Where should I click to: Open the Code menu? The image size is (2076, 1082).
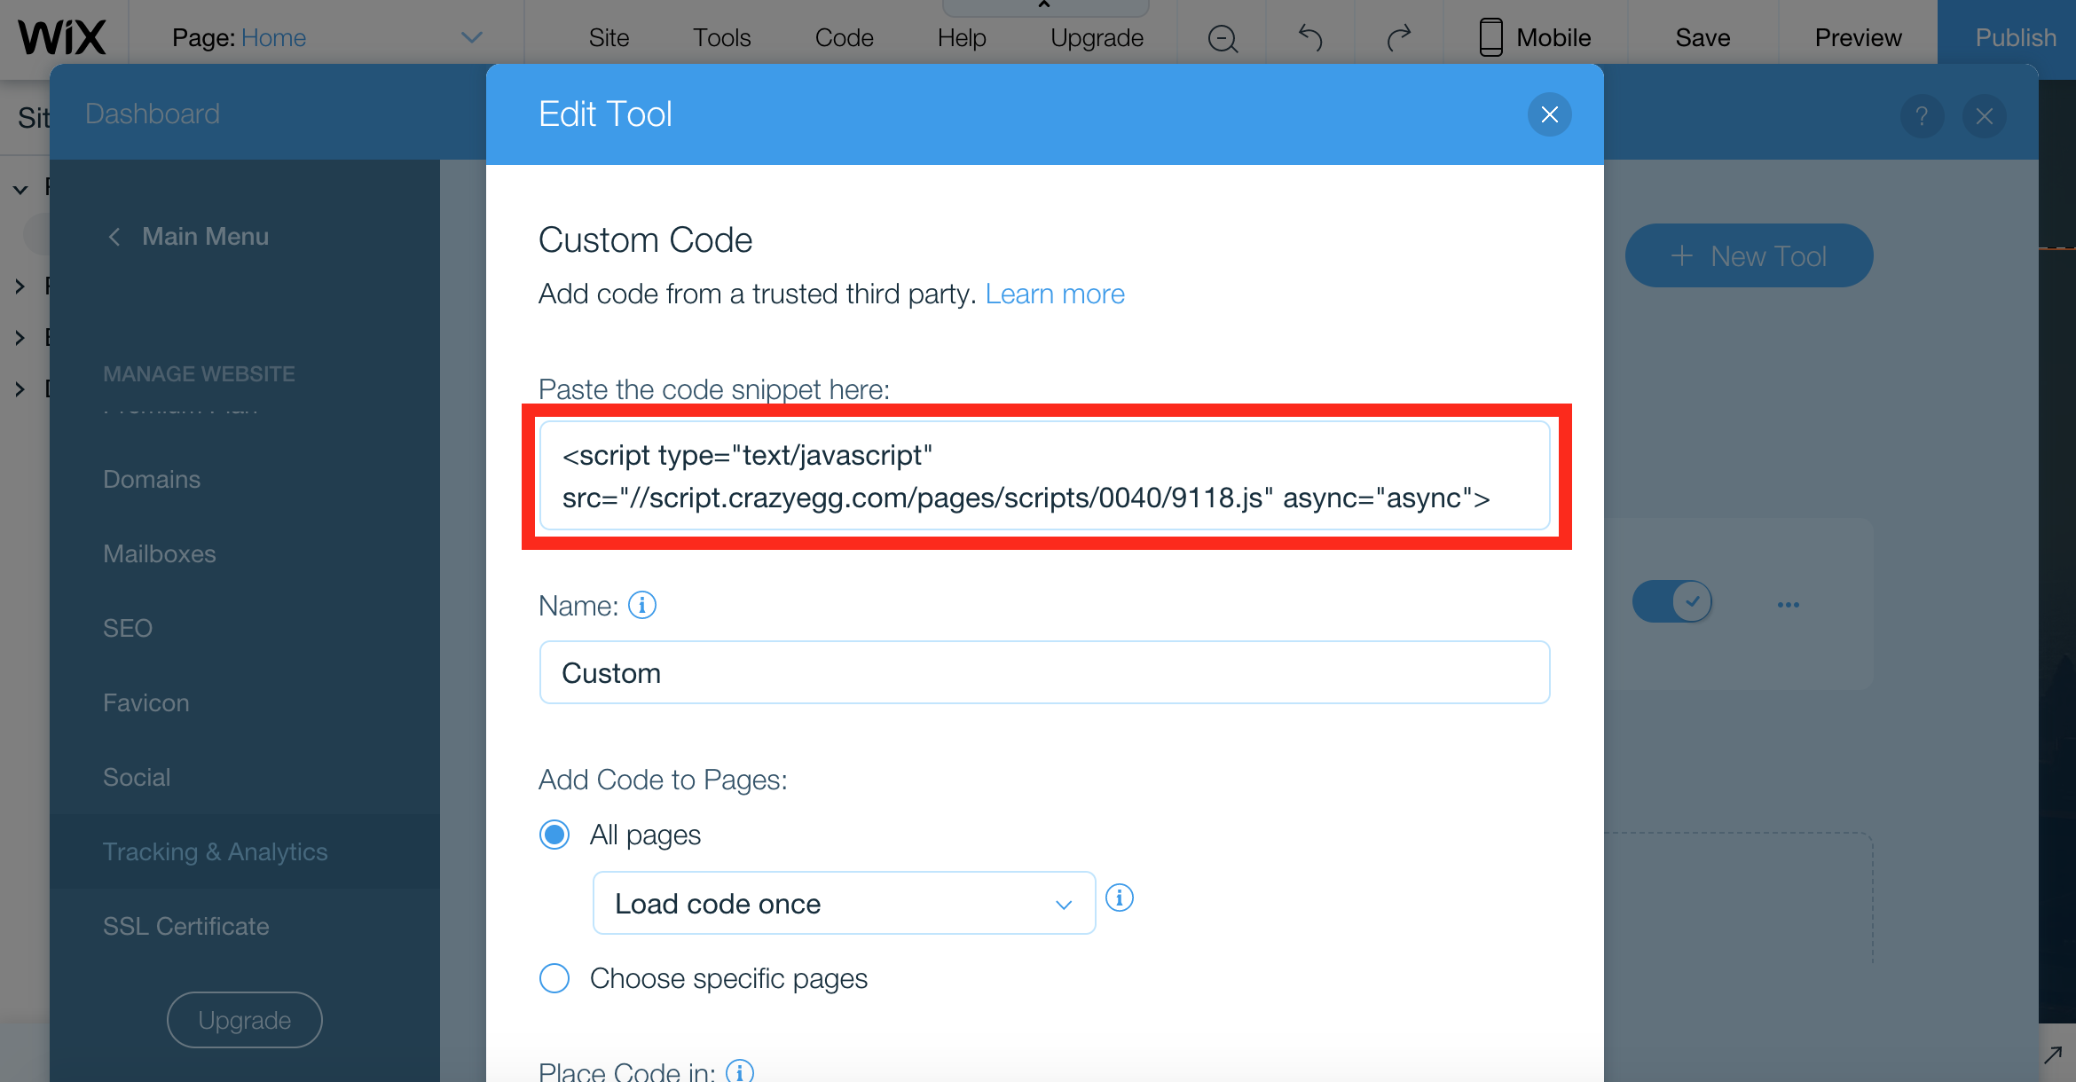click(x=844, y=37)
